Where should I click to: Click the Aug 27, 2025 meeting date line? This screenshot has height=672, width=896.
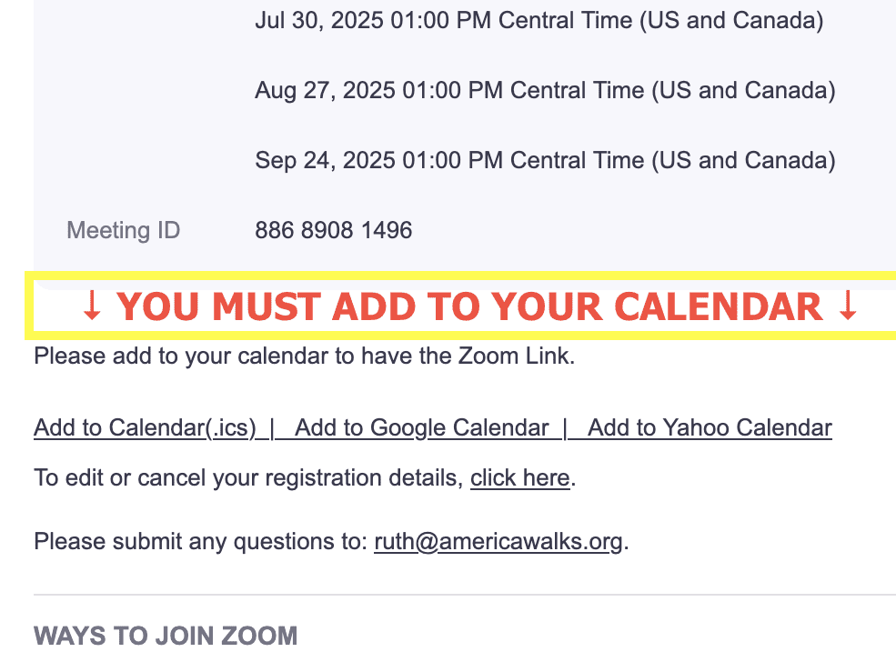tap(545, 90)
